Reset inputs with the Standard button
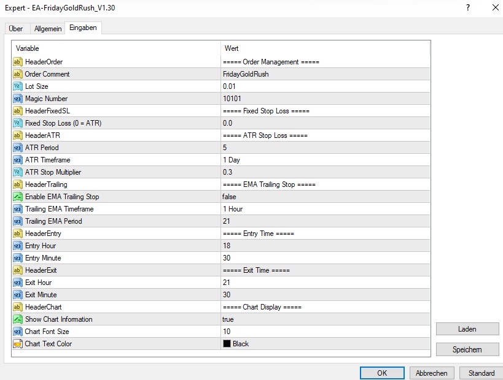503x380 pixels. [x=481, y=373]
